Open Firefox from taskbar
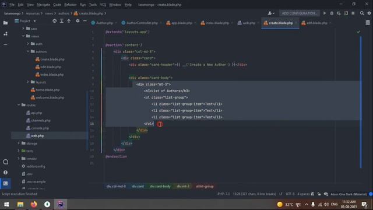373x210 pixels. coord(34,204)
